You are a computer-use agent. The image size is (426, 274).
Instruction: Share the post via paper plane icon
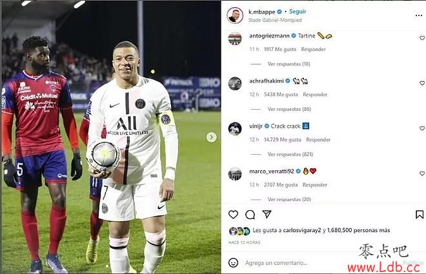click(x=267, y=214)
